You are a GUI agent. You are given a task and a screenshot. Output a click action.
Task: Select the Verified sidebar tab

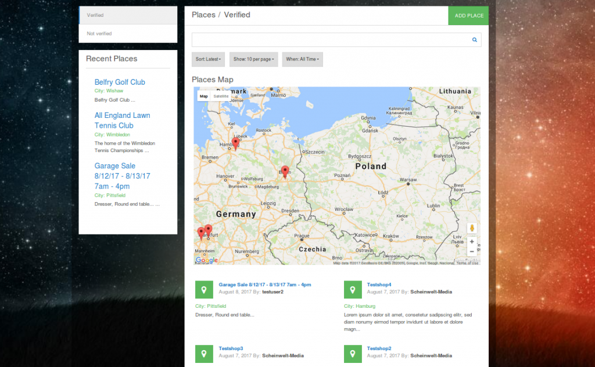click(x=128, y=15)
